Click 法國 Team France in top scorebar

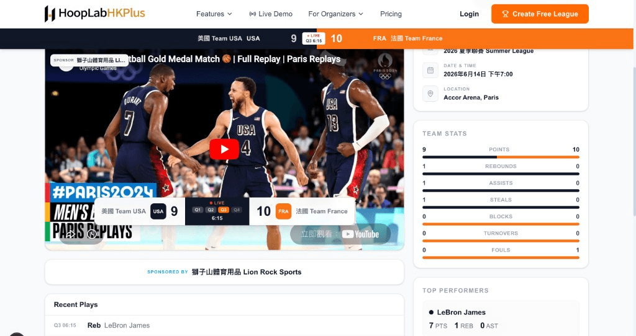click(417, 38)
